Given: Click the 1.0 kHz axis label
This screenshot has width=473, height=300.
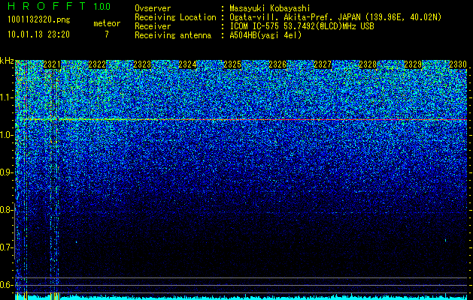Looking at the screenshot, I should [7, 135].
